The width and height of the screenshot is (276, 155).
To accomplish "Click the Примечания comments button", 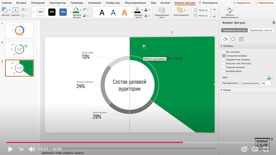I will [x=264, y=3].
